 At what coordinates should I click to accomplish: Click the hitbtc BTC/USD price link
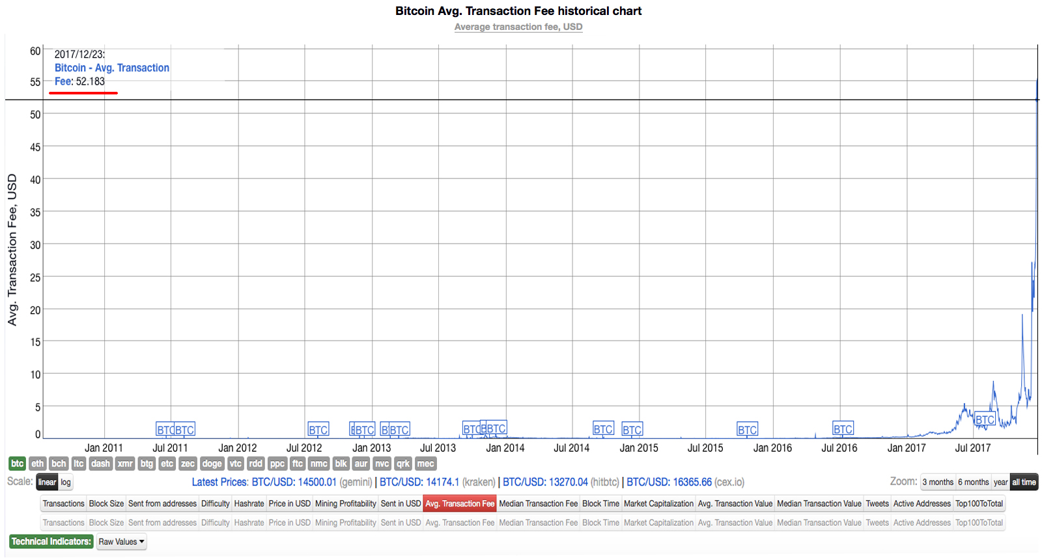(x=545, y=483)
